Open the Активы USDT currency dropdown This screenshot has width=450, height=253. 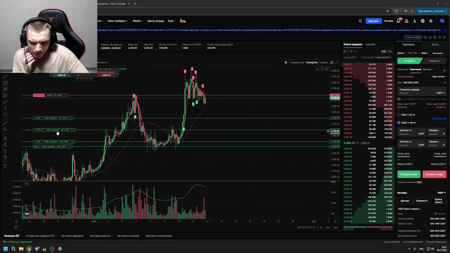click(441, 193)
